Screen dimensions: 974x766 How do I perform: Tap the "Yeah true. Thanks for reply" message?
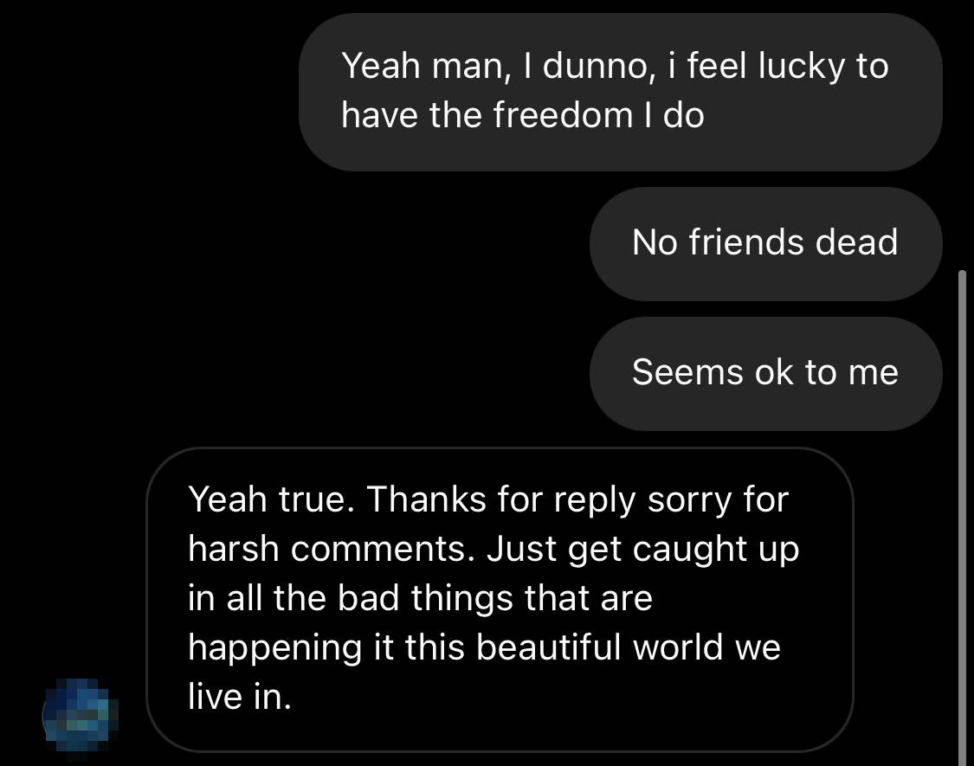pos(500,599)
